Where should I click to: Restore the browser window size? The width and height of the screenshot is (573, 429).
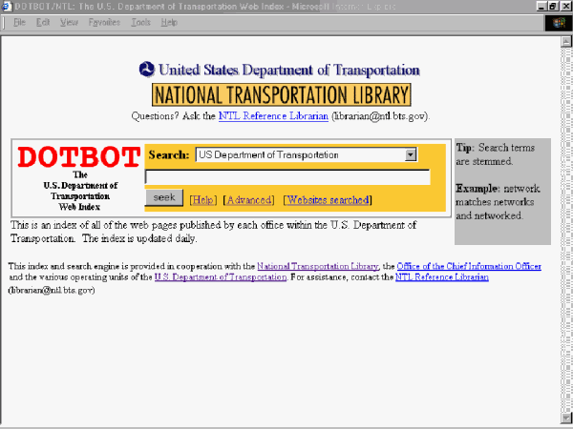pyautogui.click(x=552, y=6)
